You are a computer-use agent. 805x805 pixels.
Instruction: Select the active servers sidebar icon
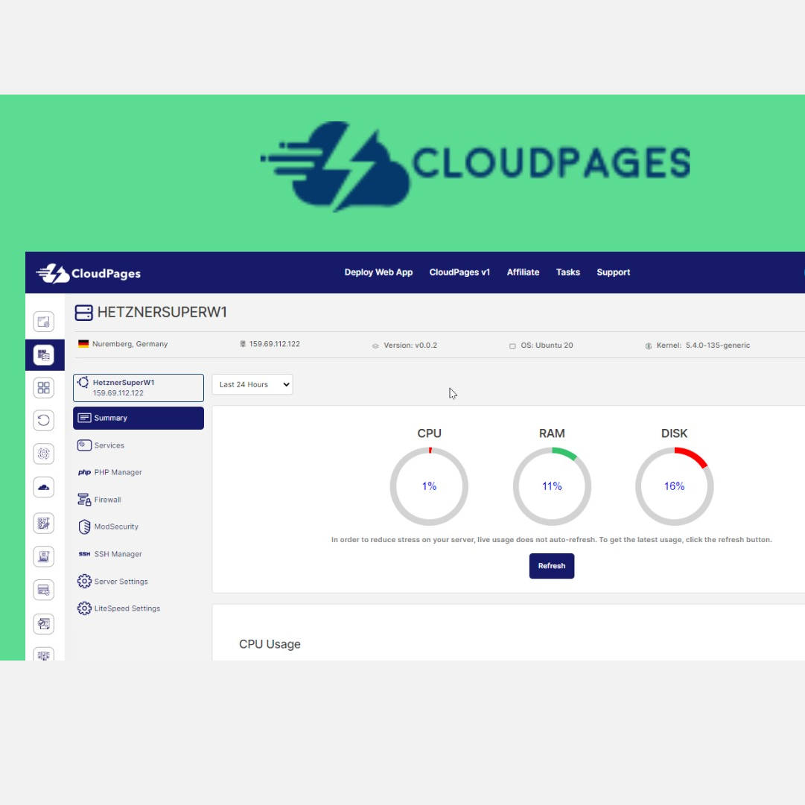44,354
